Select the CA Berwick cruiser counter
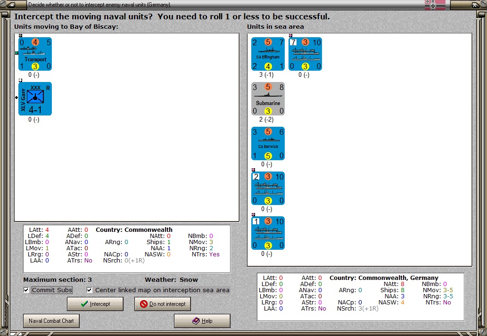 click(x=268, y=143)
